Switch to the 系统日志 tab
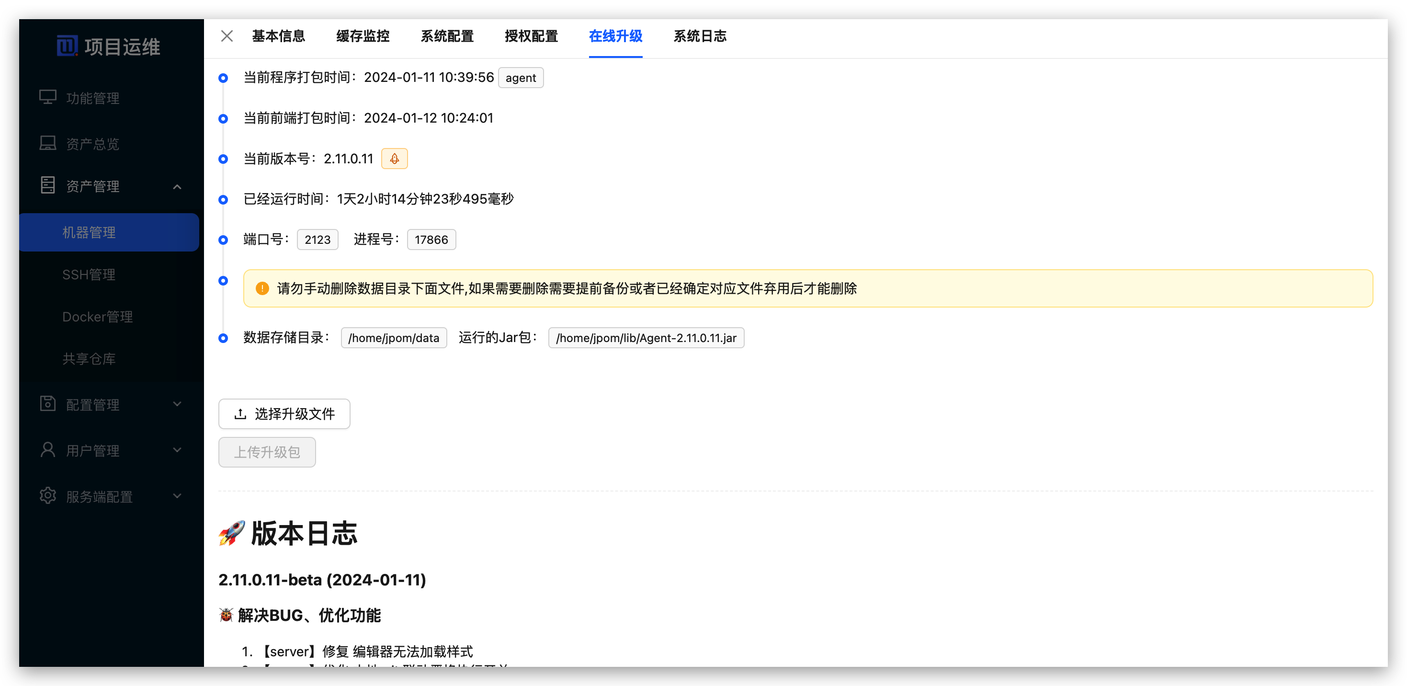This screenshot has height=686, width=1407. point(700,36)
